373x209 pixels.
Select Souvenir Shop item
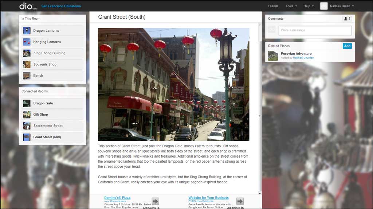click(x=52, y=64)
